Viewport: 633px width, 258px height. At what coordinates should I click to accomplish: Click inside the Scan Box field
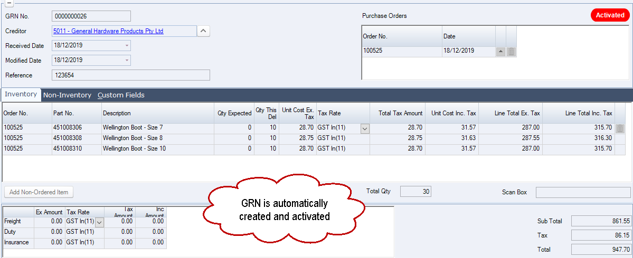(583, 192)
